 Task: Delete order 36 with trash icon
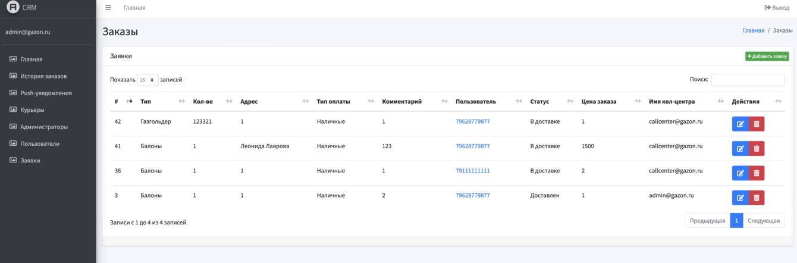click(x=757, y=173)
